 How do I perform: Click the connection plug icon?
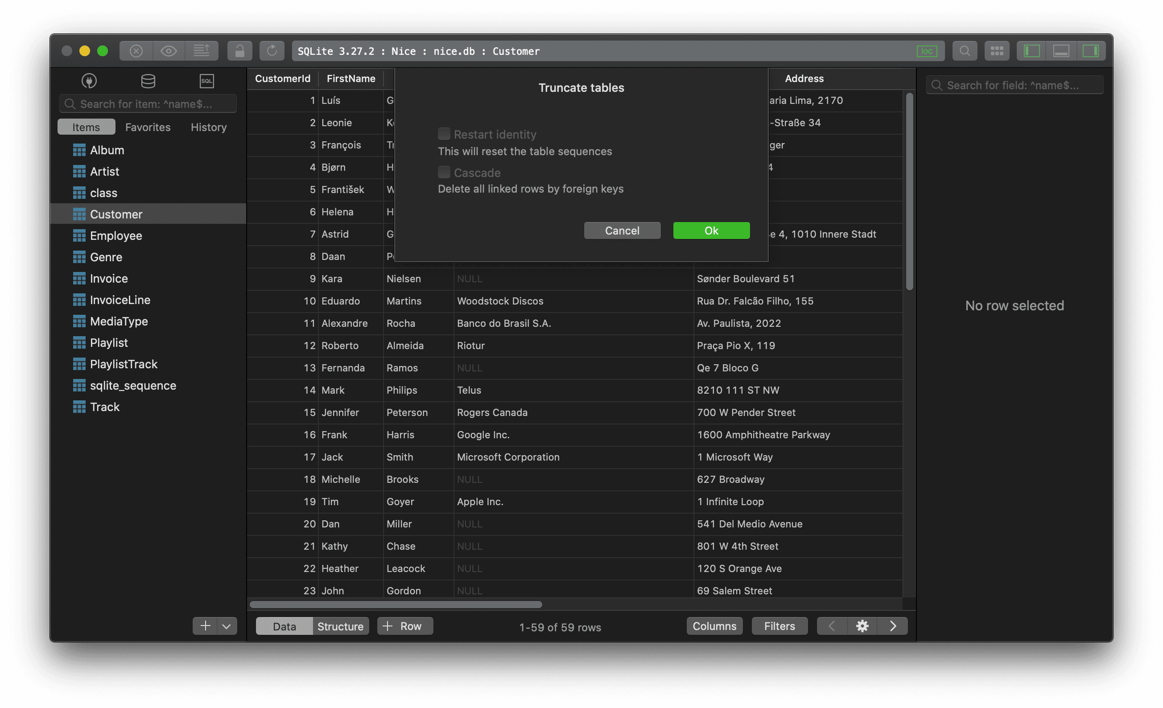coord(89,81)
